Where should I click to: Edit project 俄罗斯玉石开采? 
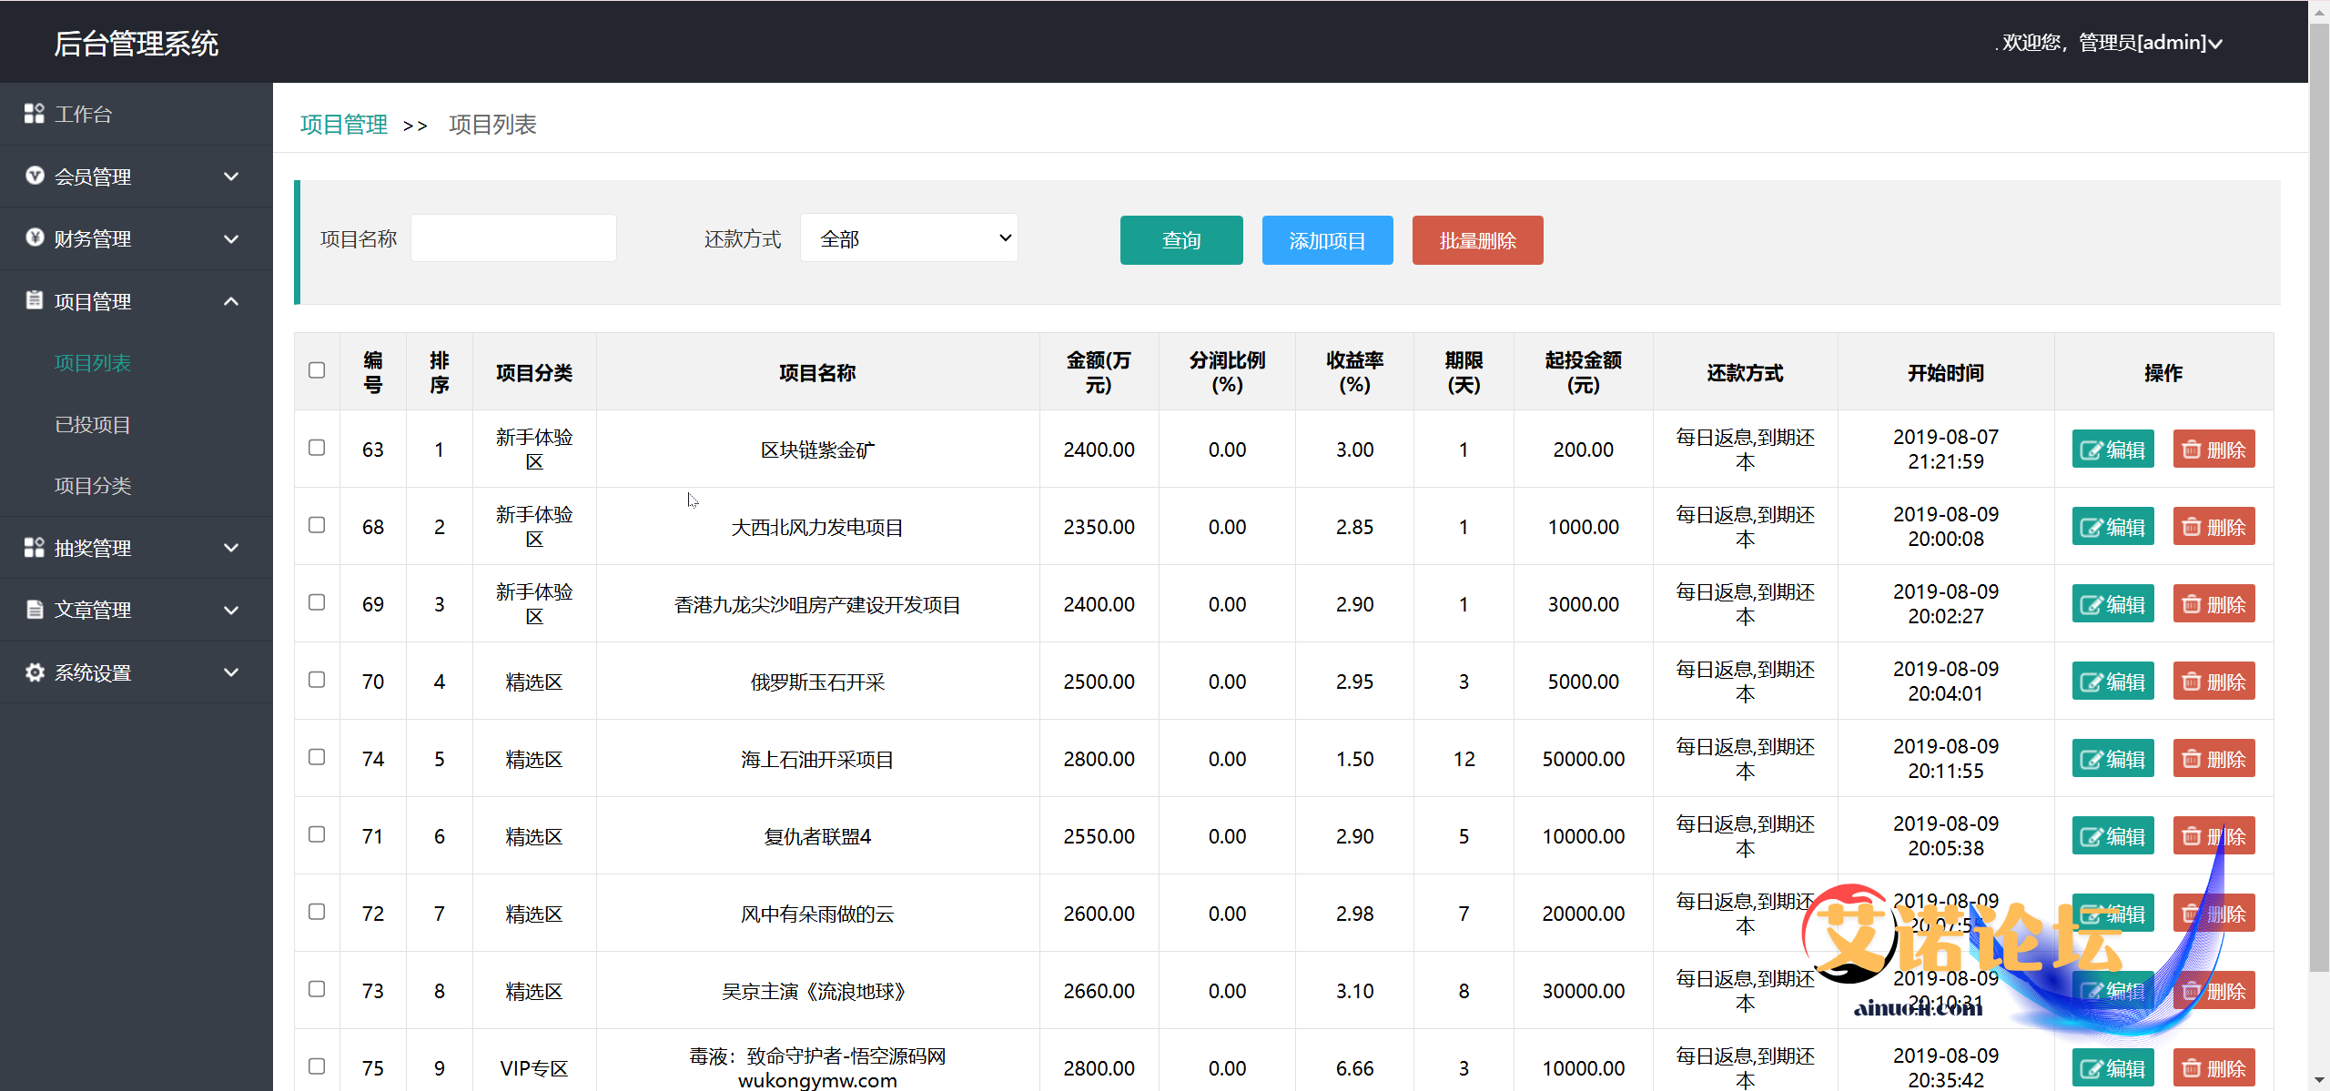pyautogui.click(x=2112, y=682)
